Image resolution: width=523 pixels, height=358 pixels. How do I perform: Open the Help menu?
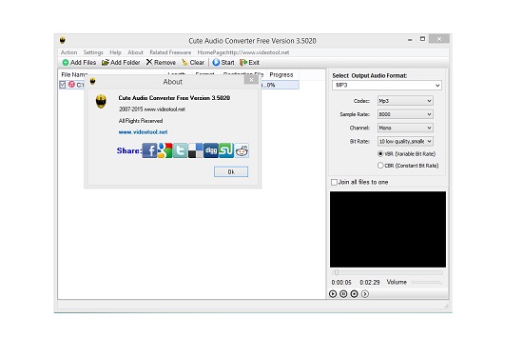click(115, 52)
